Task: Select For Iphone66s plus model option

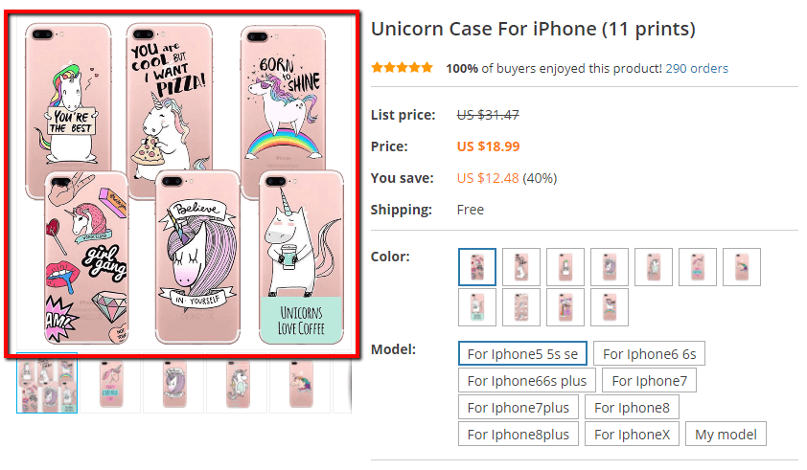Action: [x=527, y=381]
